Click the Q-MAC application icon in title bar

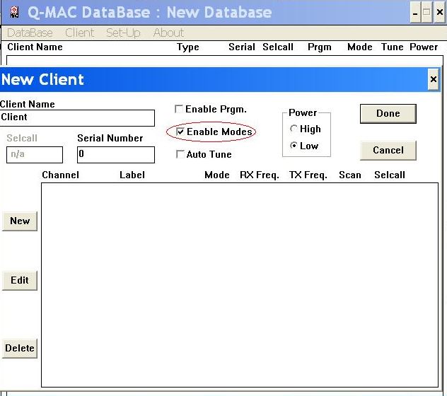coord(15,12)
